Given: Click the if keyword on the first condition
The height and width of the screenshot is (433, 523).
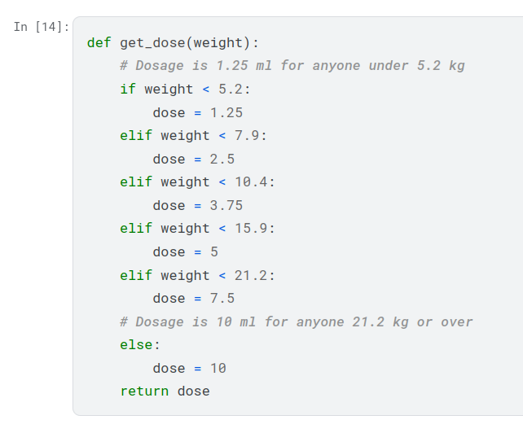Looking at the screenshot, I should 128,89.
